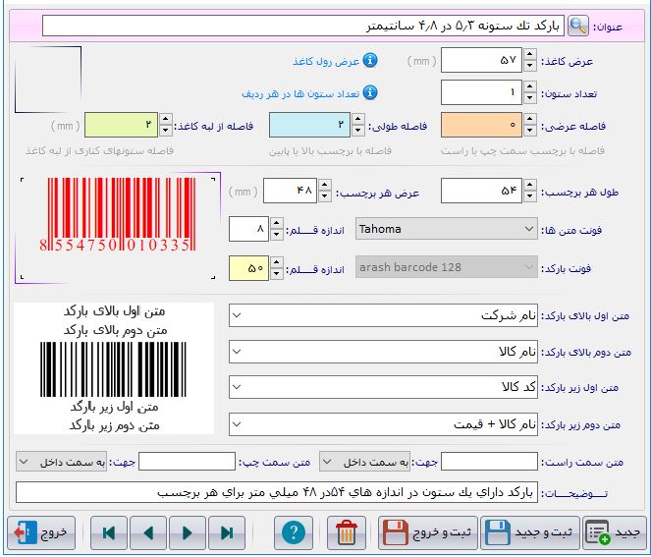Click the red barcode preview image

click(x=116, y=215)
